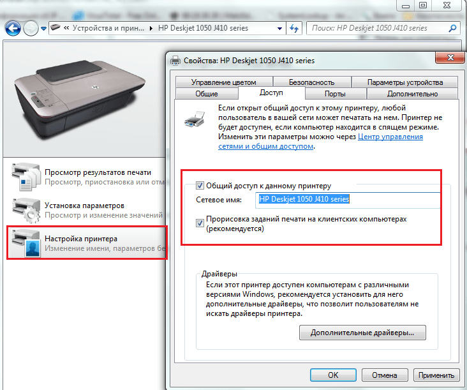Open Установка параметров item
Image resolution: width=467 pixels, height=390 pixels.
[89, 211]
